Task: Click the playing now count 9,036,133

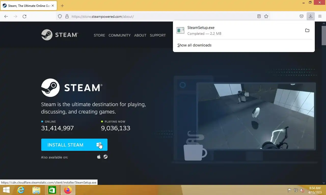Action: click(116, 128)
